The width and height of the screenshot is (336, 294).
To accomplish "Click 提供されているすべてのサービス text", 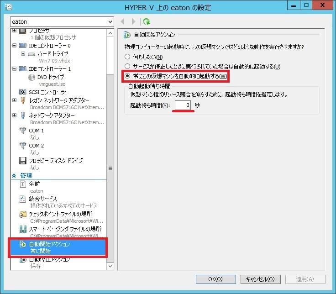I will pyautogui.click(x=64, y=206).
